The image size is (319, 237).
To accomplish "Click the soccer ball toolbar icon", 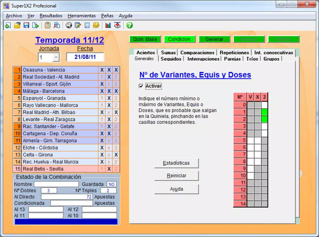I will point(69,25).
